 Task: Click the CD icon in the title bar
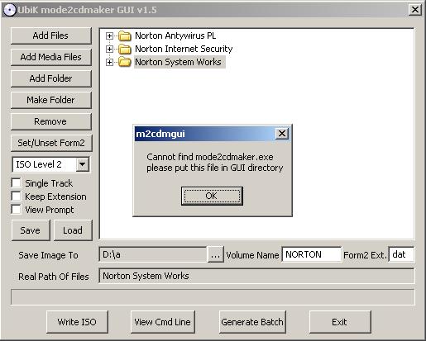9,10
